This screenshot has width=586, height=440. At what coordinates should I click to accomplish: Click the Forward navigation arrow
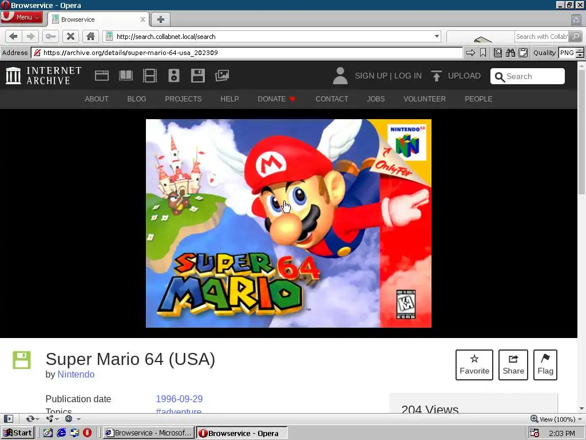pyautogui.click(x=30, y=36)
